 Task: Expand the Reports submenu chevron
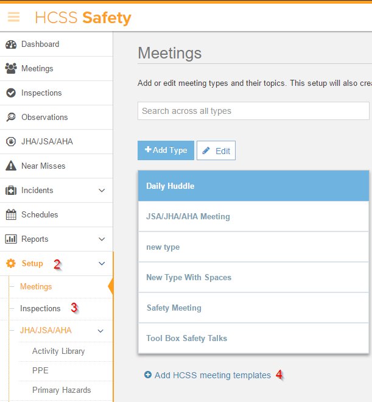(102, 239)
